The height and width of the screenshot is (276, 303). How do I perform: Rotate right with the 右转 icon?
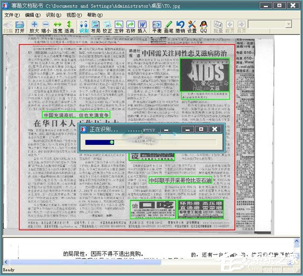coord(131,27)
